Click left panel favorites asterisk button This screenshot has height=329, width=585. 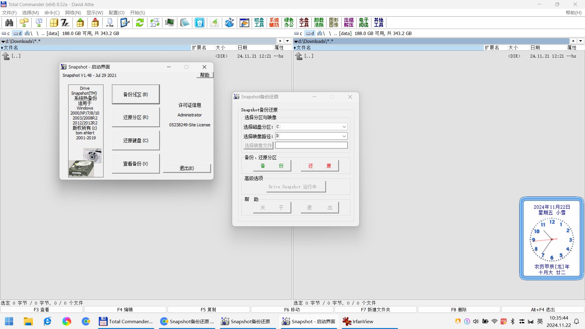tap(280, 41)
